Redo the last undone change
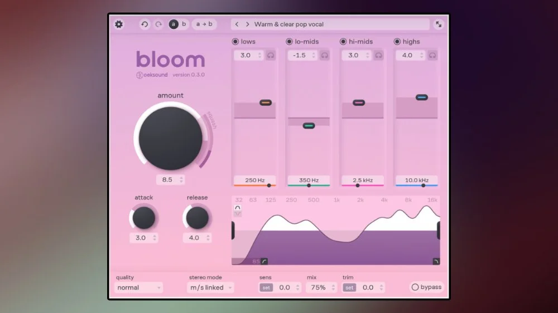 tap(158, 24)
